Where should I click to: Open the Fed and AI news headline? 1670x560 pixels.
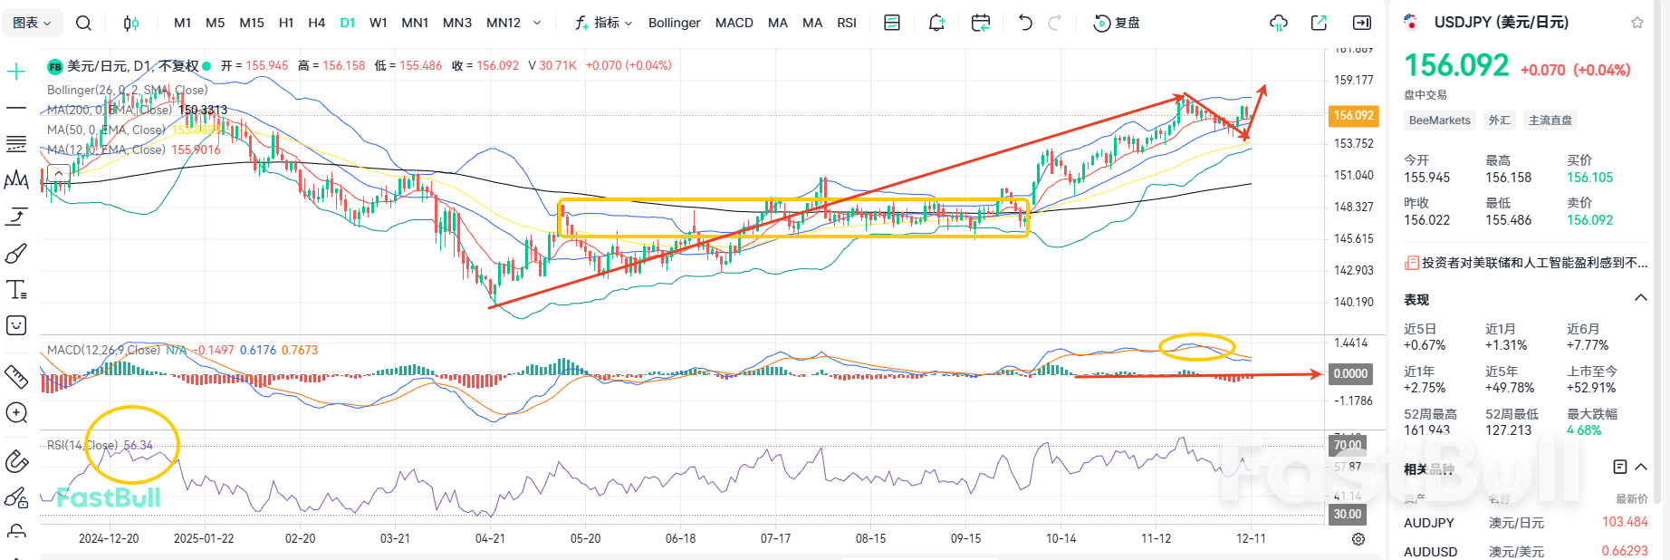1527,263
